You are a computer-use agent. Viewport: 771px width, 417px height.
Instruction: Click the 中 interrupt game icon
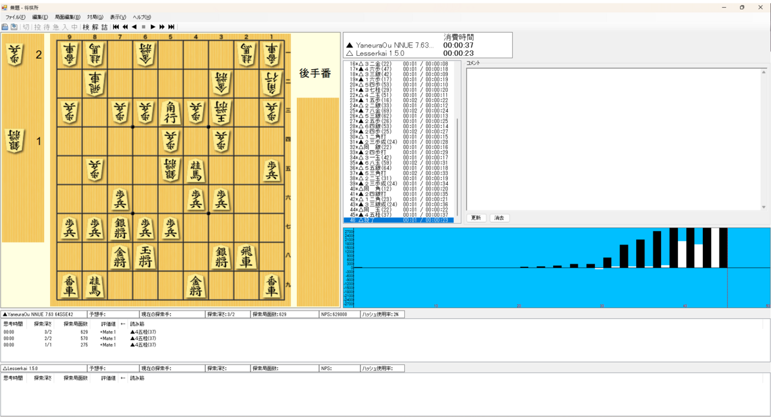click(75, 26)
